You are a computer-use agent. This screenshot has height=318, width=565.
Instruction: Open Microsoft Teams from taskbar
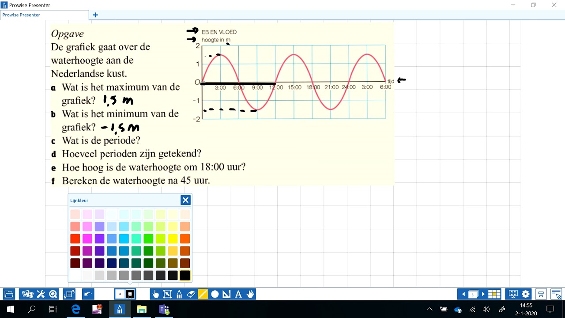(164, 309)
